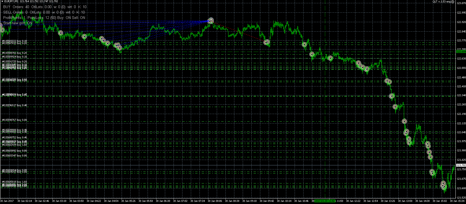
Task: Select order label #115605818 buy 1.60
Action: coord(15,182)
